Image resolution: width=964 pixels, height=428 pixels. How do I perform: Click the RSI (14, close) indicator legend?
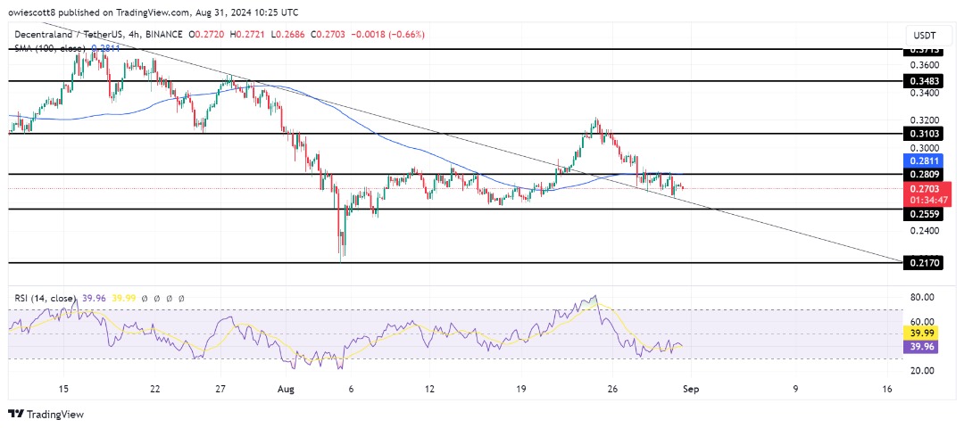coord(45,300)
